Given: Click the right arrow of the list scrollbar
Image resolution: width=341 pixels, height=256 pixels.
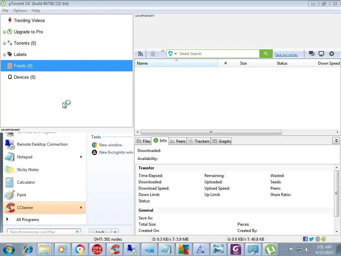Looking at the screenshot, I should (337, 132).
